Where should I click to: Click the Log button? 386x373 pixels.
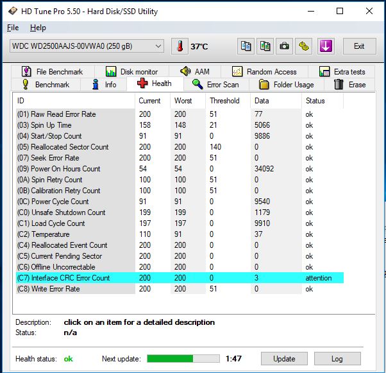337,359
